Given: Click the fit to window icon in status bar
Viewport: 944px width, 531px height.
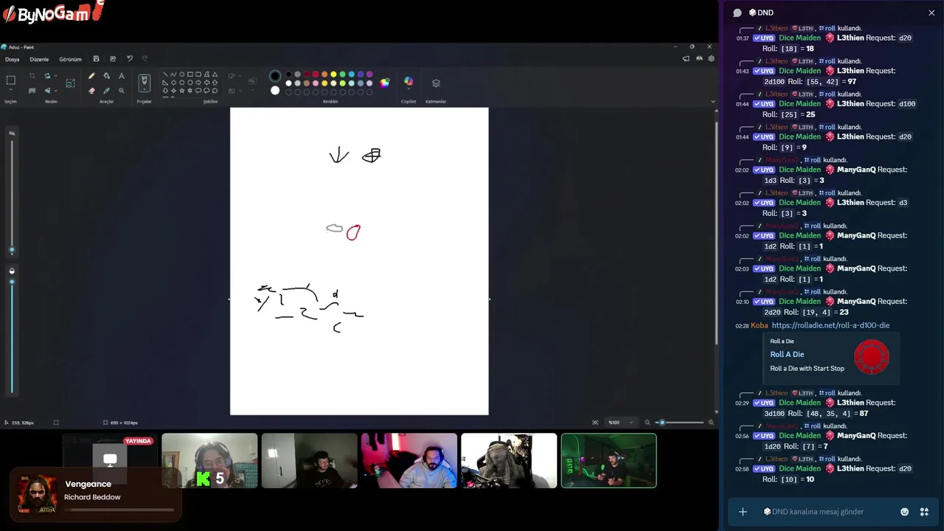Looking at the screenshot, I should [595, 423].
